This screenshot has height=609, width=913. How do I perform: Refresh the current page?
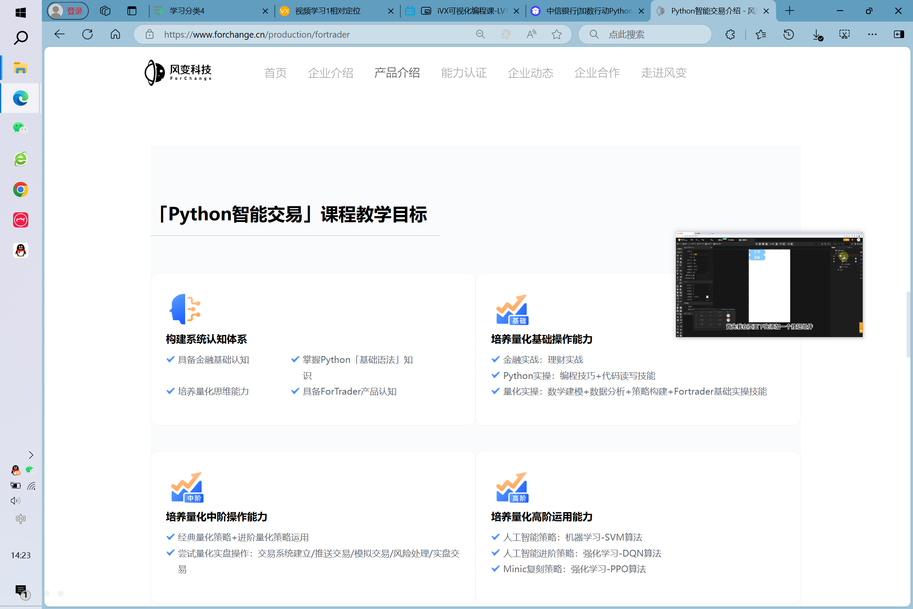point(87,34)
